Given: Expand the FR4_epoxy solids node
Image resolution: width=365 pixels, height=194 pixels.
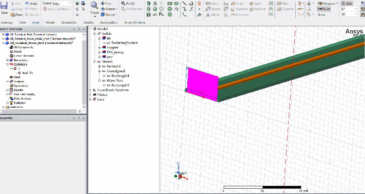Looking at the screenshot, I should tap(99, 52).
